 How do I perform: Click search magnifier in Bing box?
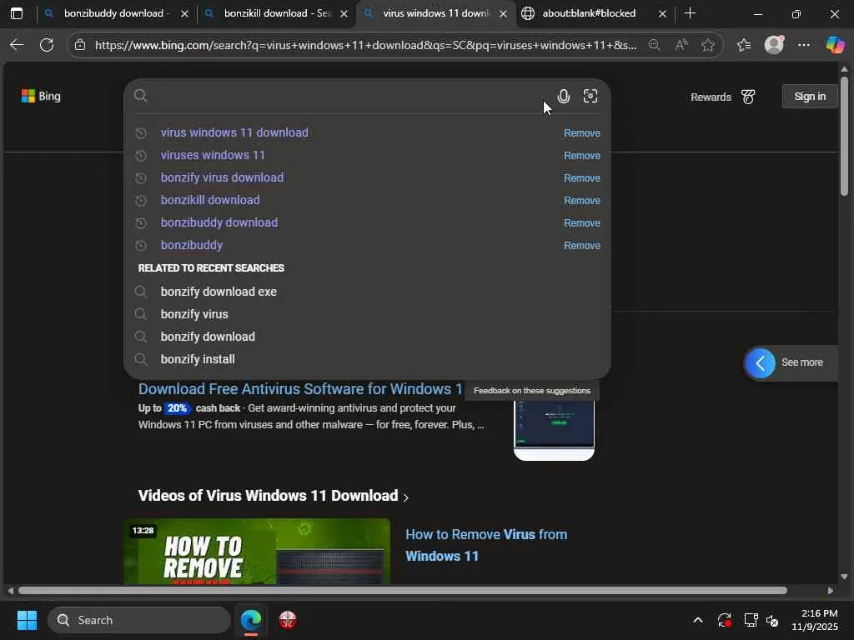(140, 96)
